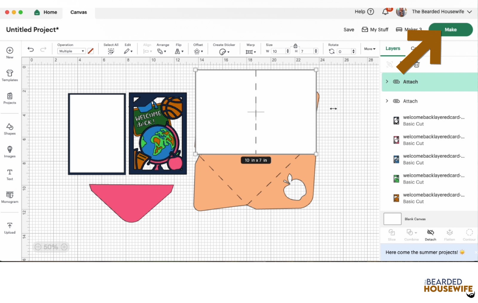Click the operation color swatch
Image resolution: width=478 pixels, height=303 pixels.
(91, 51)
